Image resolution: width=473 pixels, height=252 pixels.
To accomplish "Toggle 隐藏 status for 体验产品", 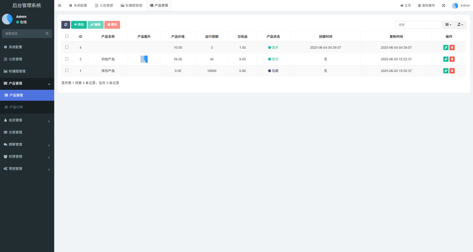I will [273, 71].
